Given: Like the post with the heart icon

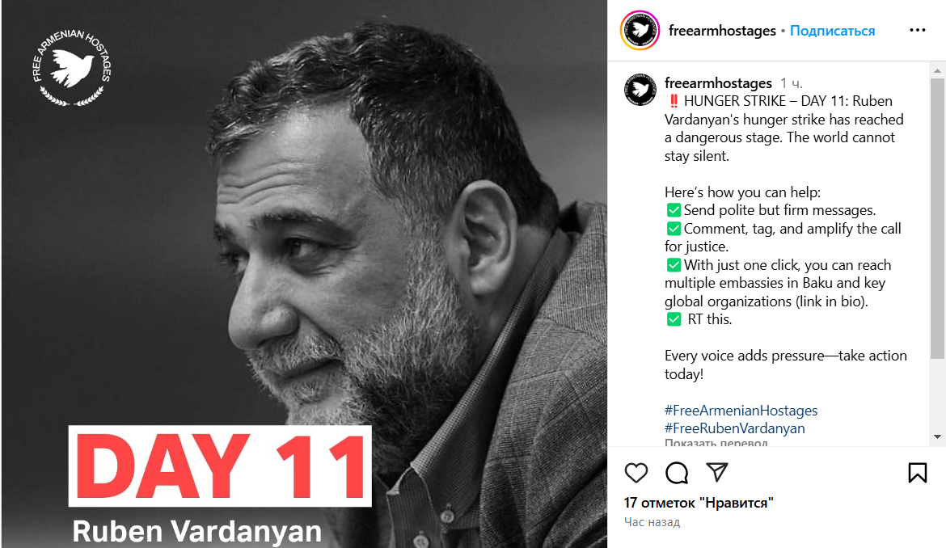Looking at the screenshot, I should (x=636, y=473).
